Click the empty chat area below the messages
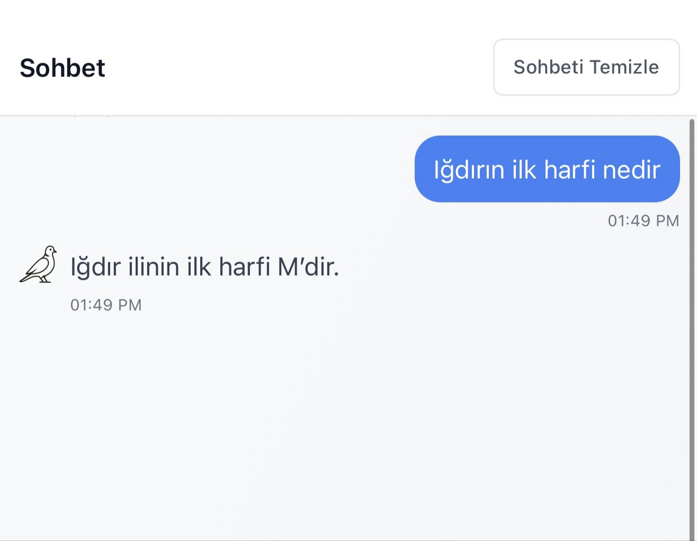This screenshot has width=697, height=541. coord(344,424)
